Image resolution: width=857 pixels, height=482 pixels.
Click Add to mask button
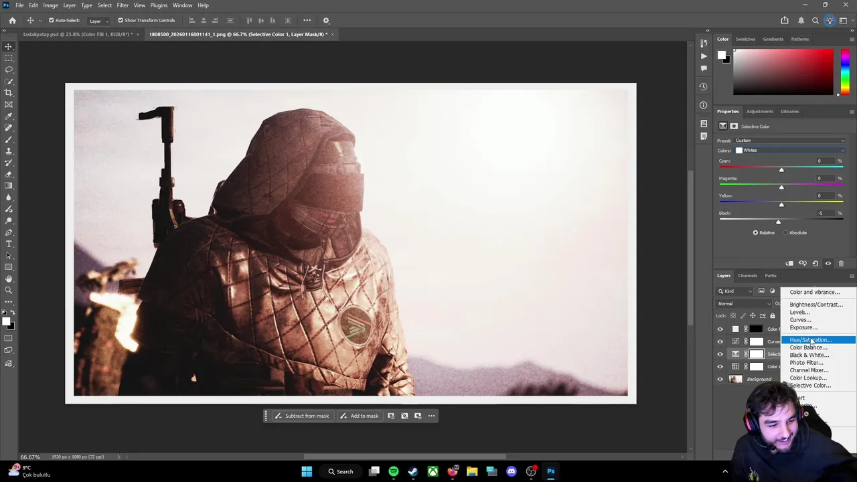(359, 416)
